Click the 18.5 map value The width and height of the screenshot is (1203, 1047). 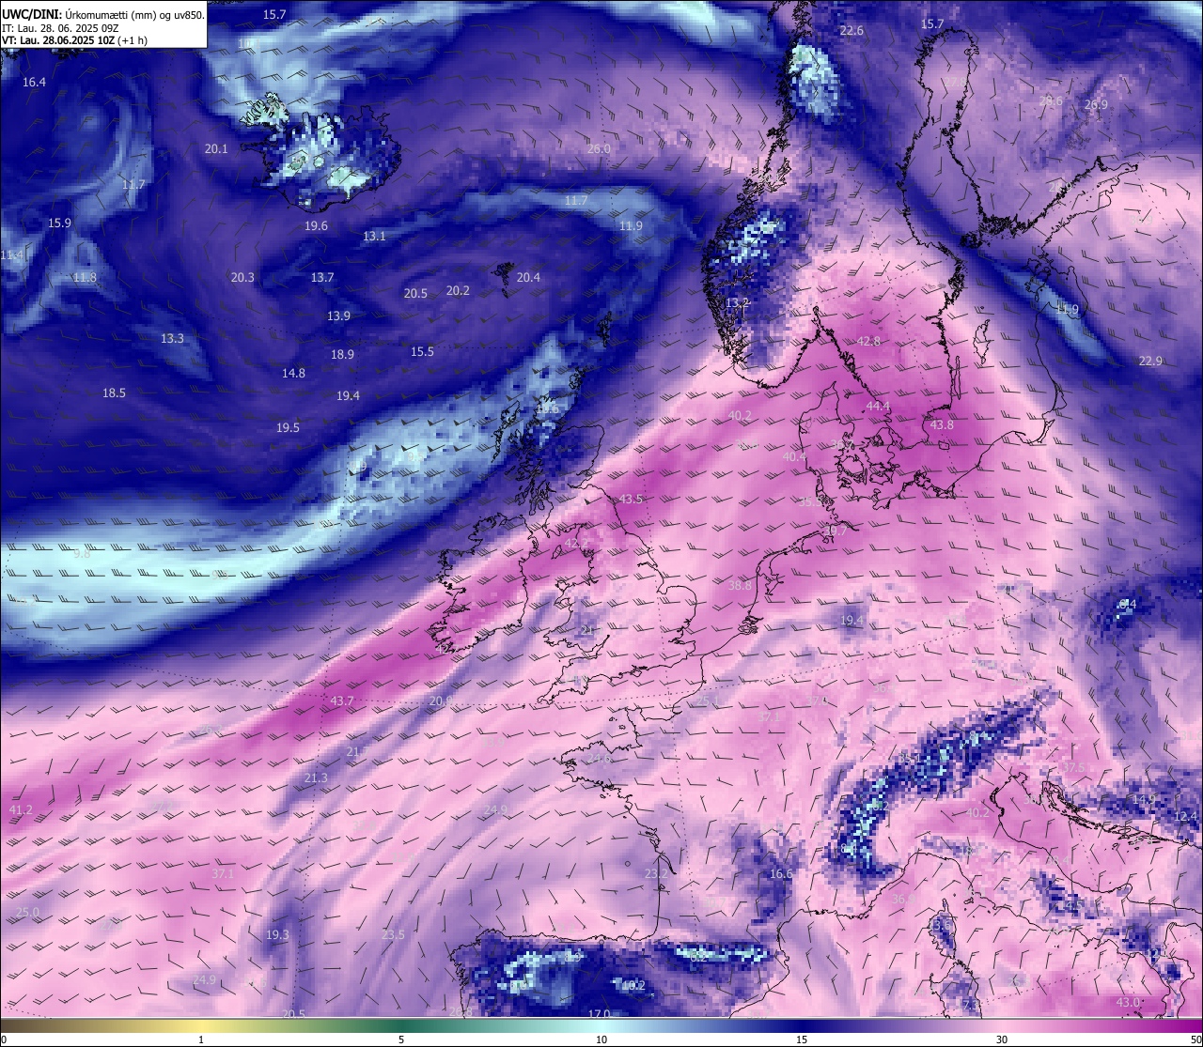(114, 393)
